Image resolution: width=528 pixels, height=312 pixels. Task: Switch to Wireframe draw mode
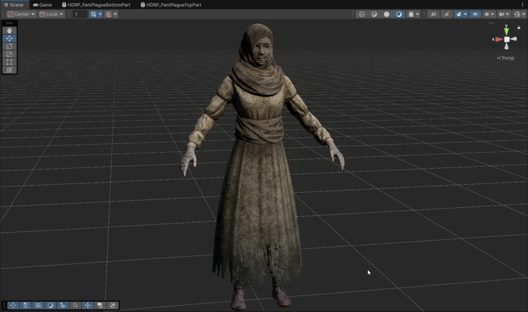tap(362, 14)
